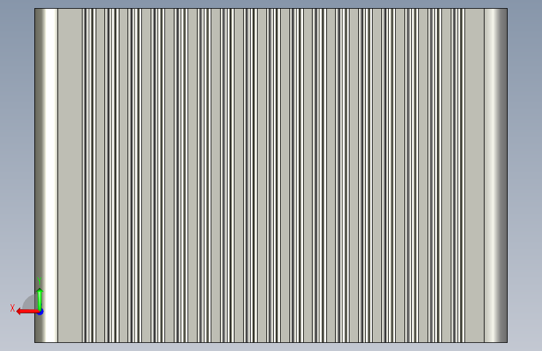
Task: Click the blue Z axis dot at the triad origin
Action: (x=41, y=312)
